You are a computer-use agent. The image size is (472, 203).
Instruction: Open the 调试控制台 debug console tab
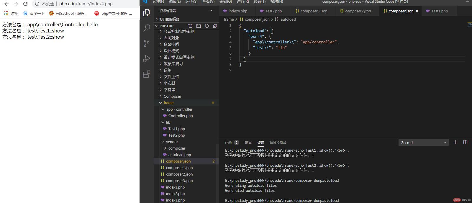278,143
